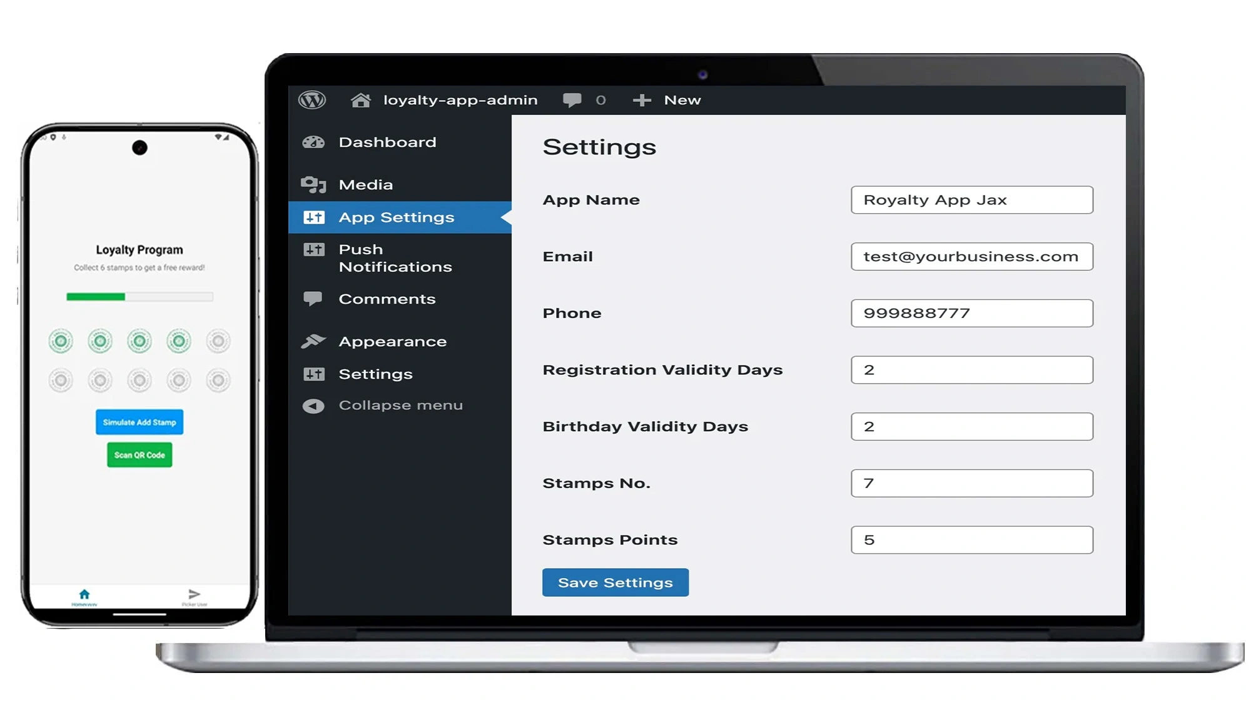This screenshot has height=703, width=1251.
Task: Tap Scan QR Code on phone
Action: 139,455
